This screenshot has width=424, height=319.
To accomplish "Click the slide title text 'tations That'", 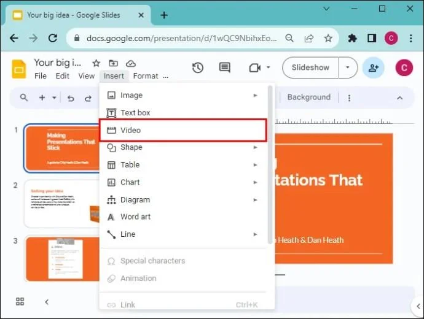I will pos(318,180).
